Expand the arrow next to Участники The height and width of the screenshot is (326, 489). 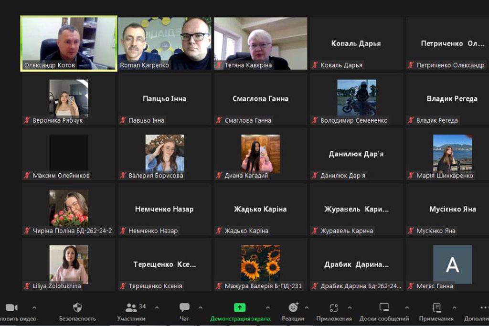157,307
